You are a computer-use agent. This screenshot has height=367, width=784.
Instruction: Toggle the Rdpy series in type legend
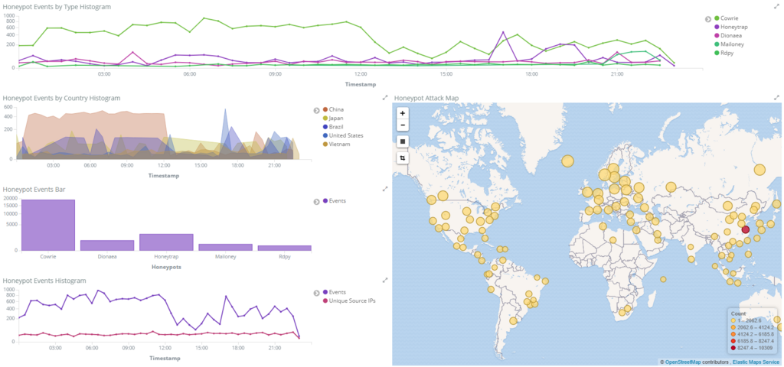724,53
